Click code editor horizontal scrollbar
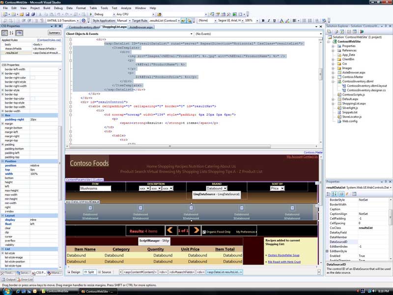The height and width of the screenshot is (295, 393). click(170, 146)
